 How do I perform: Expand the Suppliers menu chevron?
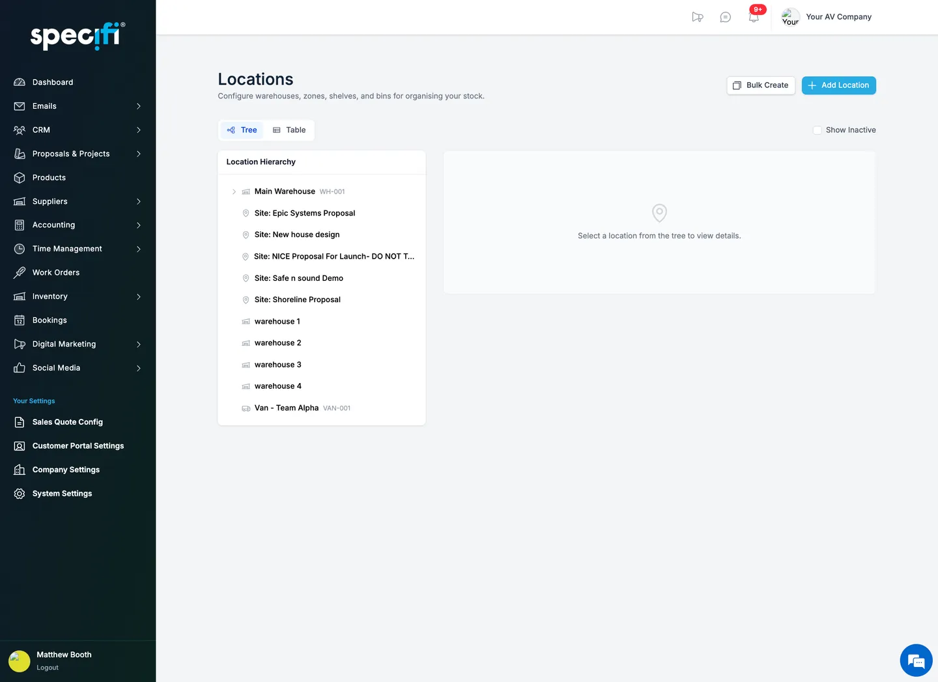139,201
